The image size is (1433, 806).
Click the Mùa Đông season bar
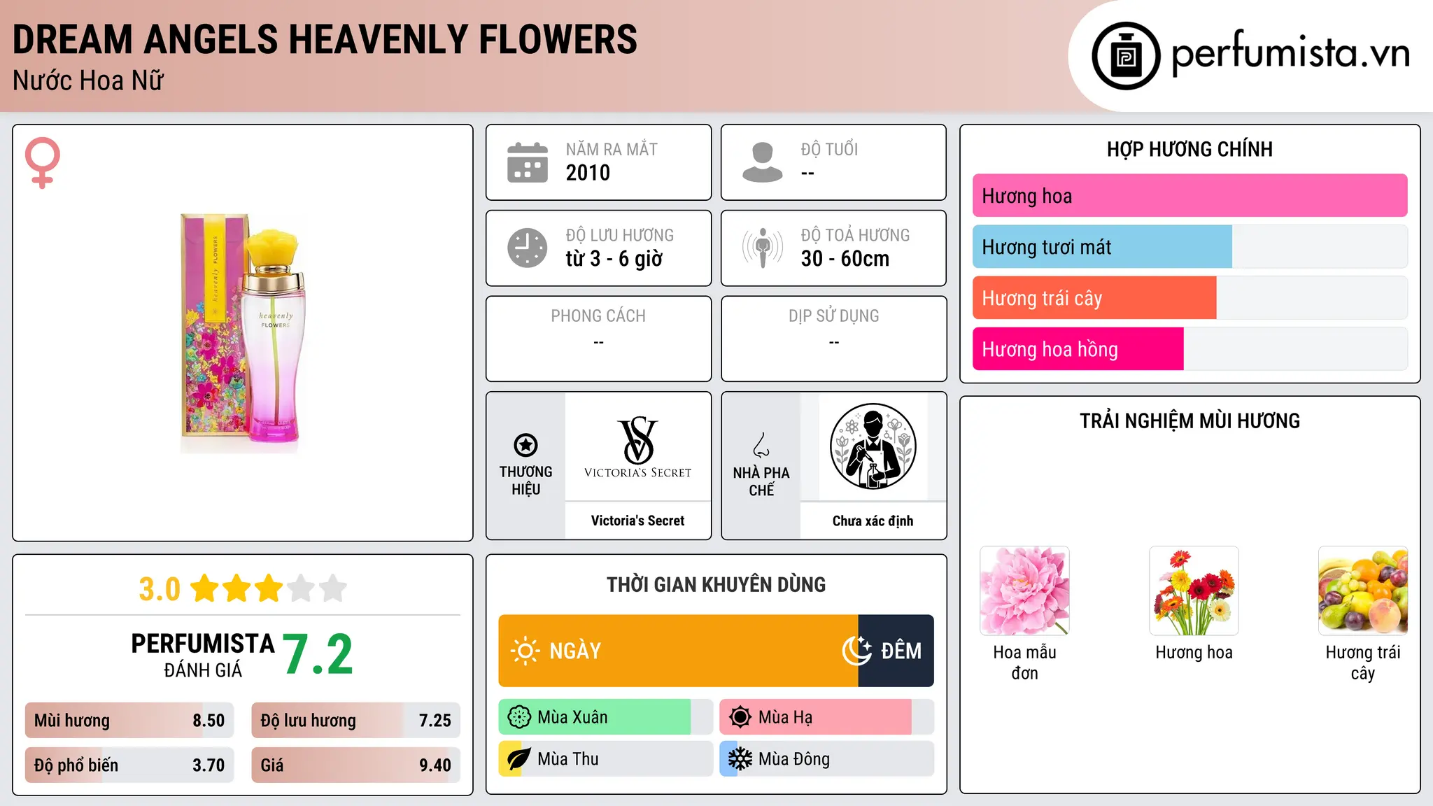click(826, 759)
